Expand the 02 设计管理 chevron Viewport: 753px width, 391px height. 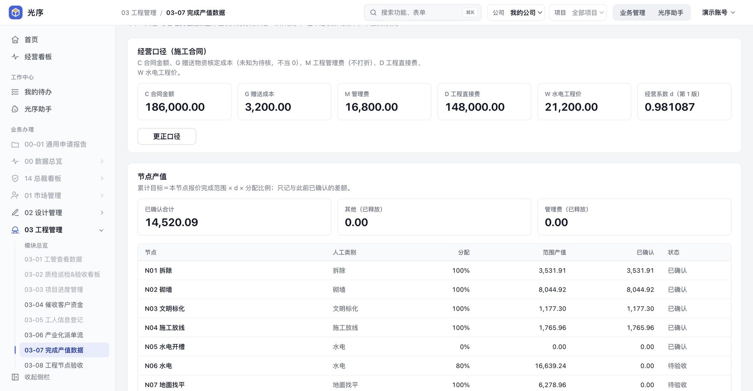(x=102, y=213)
